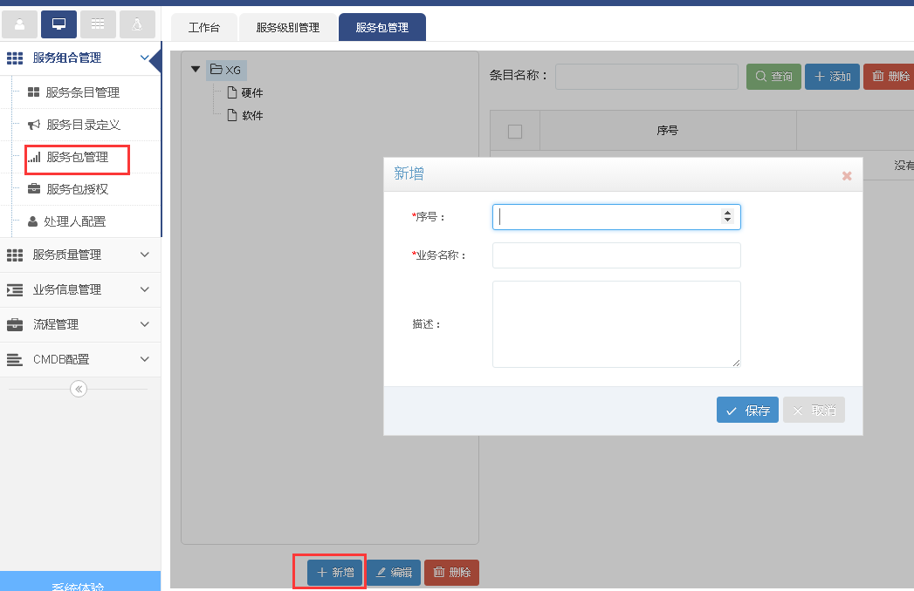Collapse the 服务组合管理 section chevron
The image size is (914, 591).
pyautogui.click(x=145, y=58)
